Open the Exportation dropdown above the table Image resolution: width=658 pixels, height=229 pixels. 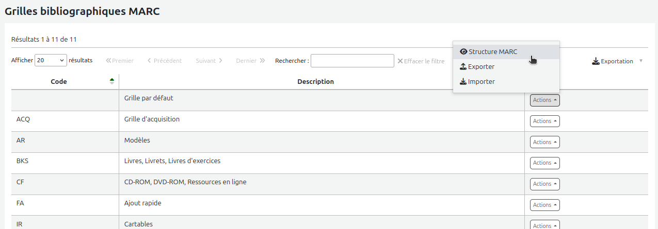tap(617, 61)
